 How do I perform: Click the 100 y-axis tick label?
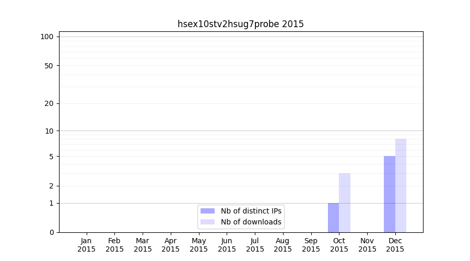point(47,37)
